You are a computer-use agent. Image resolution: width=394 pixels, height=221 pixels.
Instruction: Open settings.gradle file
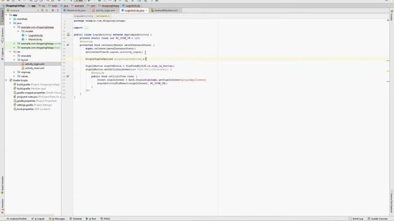coord(33,105)
